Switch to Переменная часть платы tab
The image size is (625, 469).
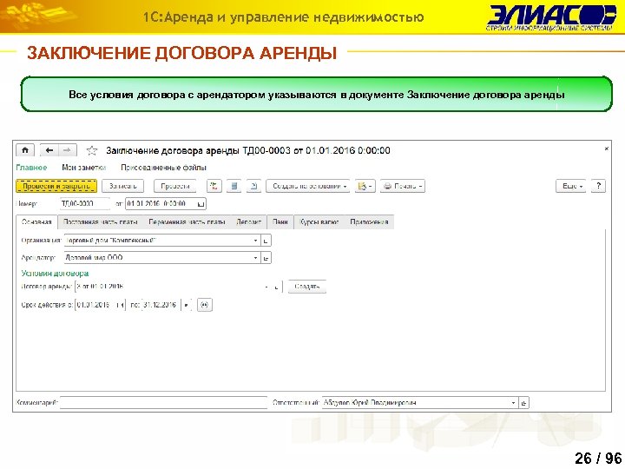[x=187, y=221]
